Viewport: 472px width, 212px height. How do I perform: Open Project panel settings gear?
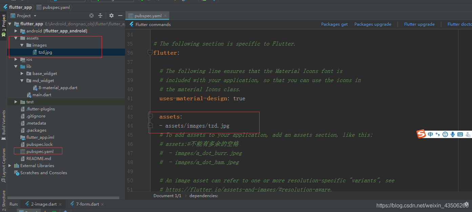[x=111, y=16]
